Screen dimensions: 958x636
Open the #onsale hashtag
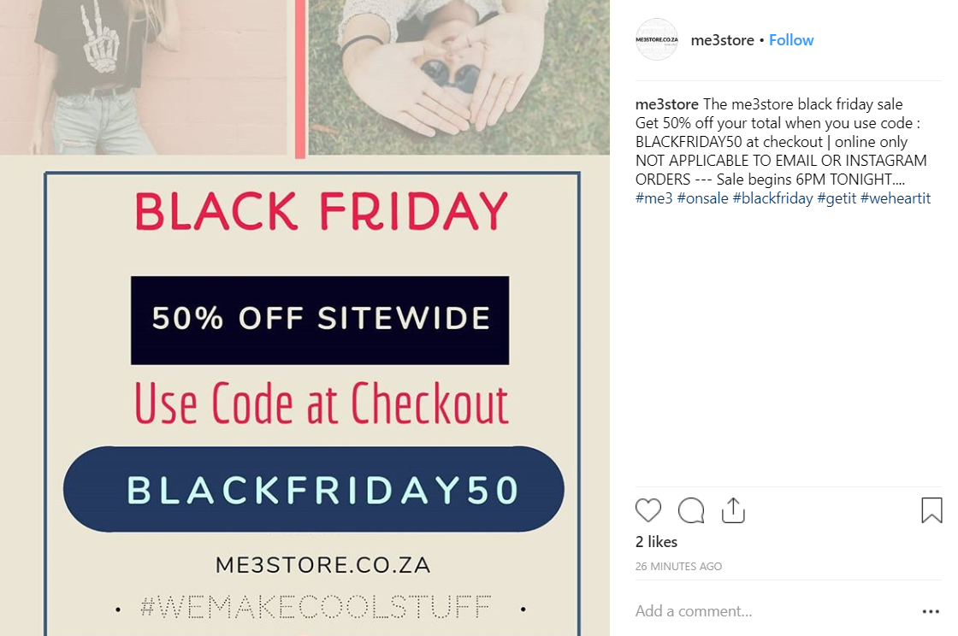702,198
